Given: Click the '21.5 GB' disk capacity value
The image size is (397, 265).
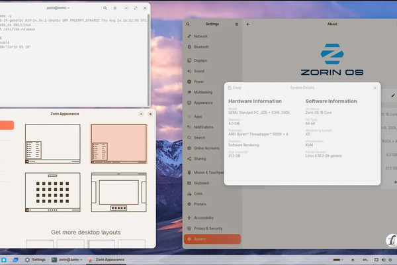Looking at the screenshot, I should click(234, 156).
